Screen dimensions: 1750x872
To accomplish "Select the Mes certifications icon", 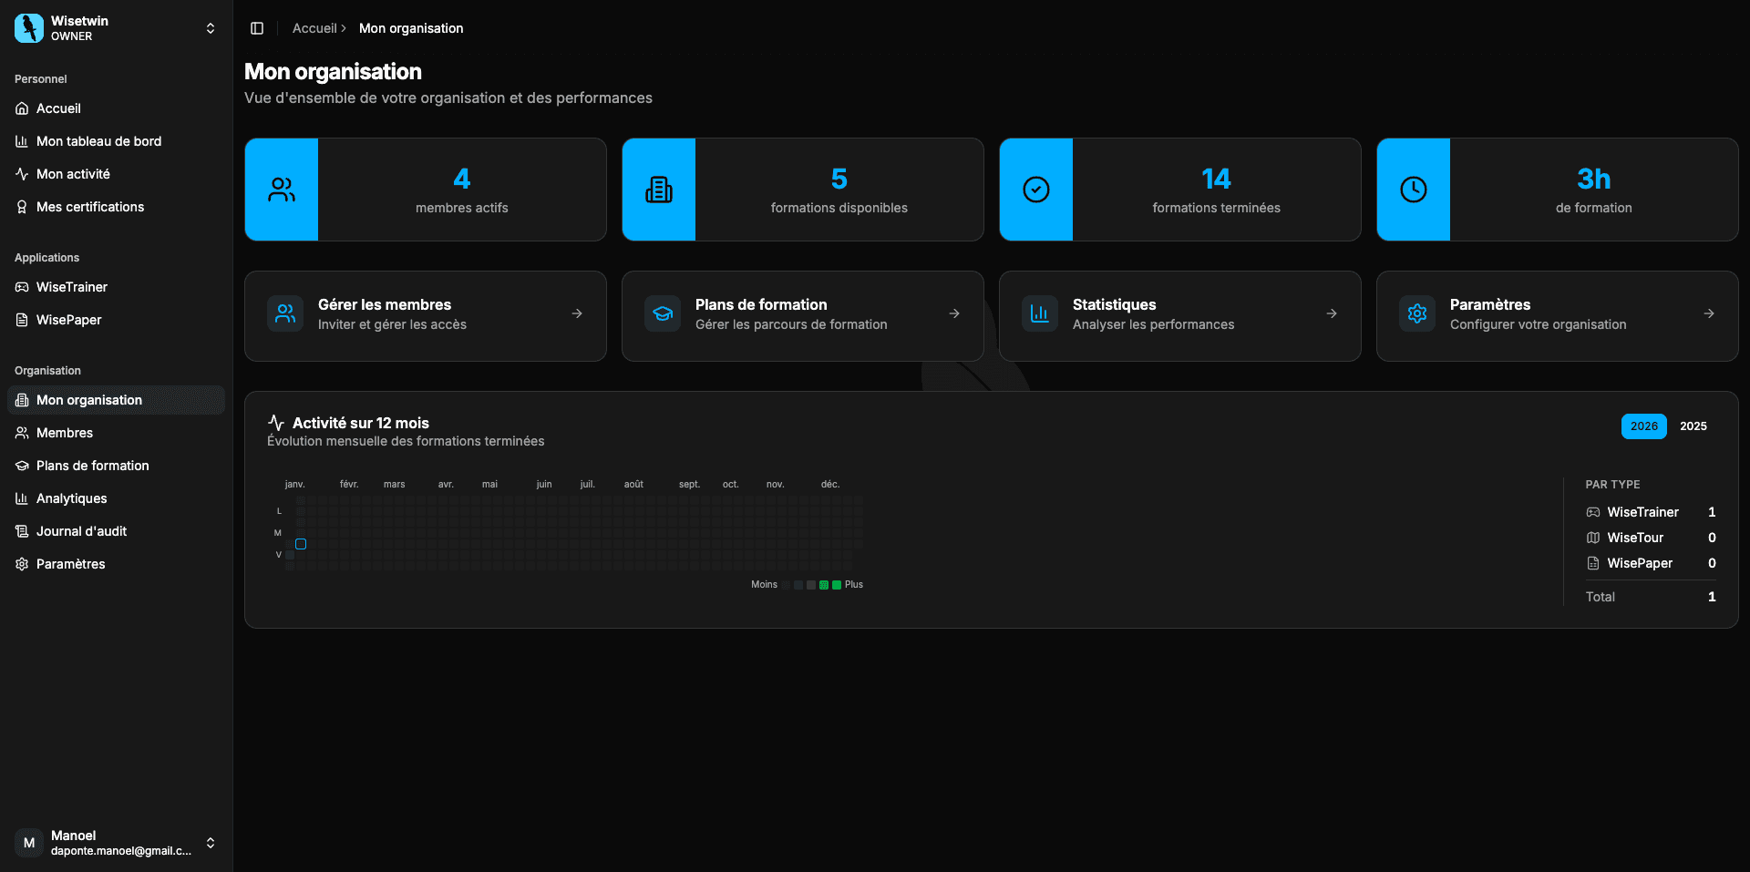I will 22,207.
